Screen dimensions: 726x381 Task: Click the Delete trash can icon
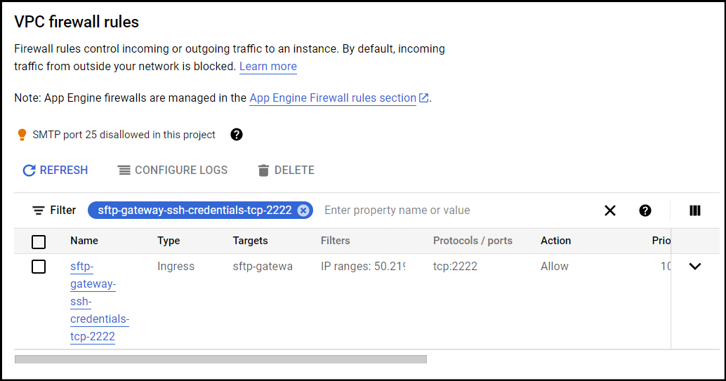263,171
